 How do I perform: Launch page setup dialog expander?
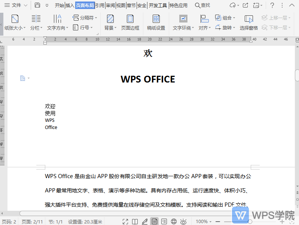(x=97, y=34)
